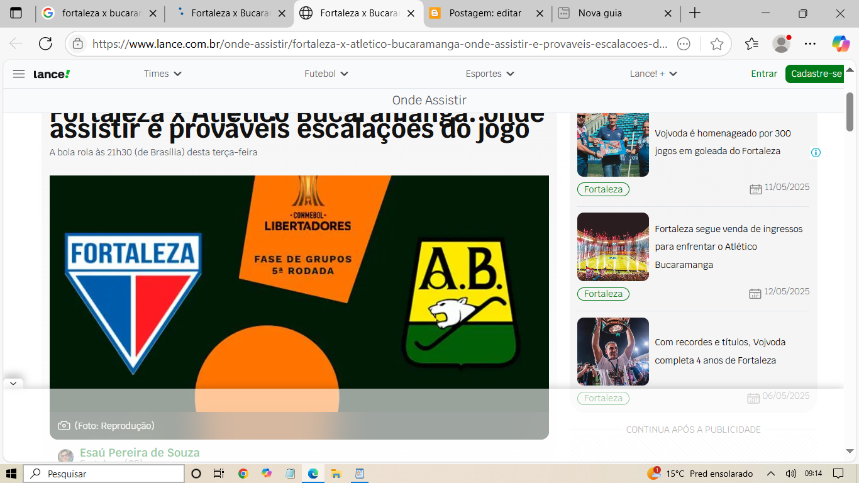Viewport: 859px width, 483px height.
Task: Close the Google 'fortaleza x bucaramanga' tab
Action: [x=153, y=13]
